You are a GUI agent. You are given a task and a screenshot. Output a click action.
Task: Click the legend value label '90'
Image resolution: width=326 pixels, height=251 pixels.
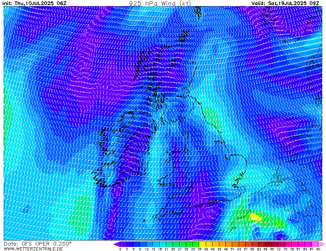[x=318, y=249]
